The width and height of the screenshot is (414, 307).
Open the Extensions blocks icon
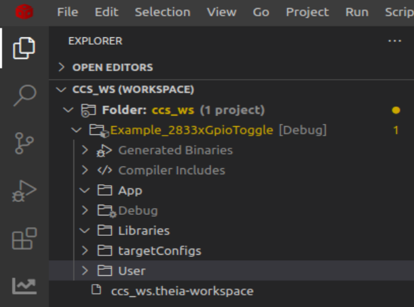pos(24,239)
